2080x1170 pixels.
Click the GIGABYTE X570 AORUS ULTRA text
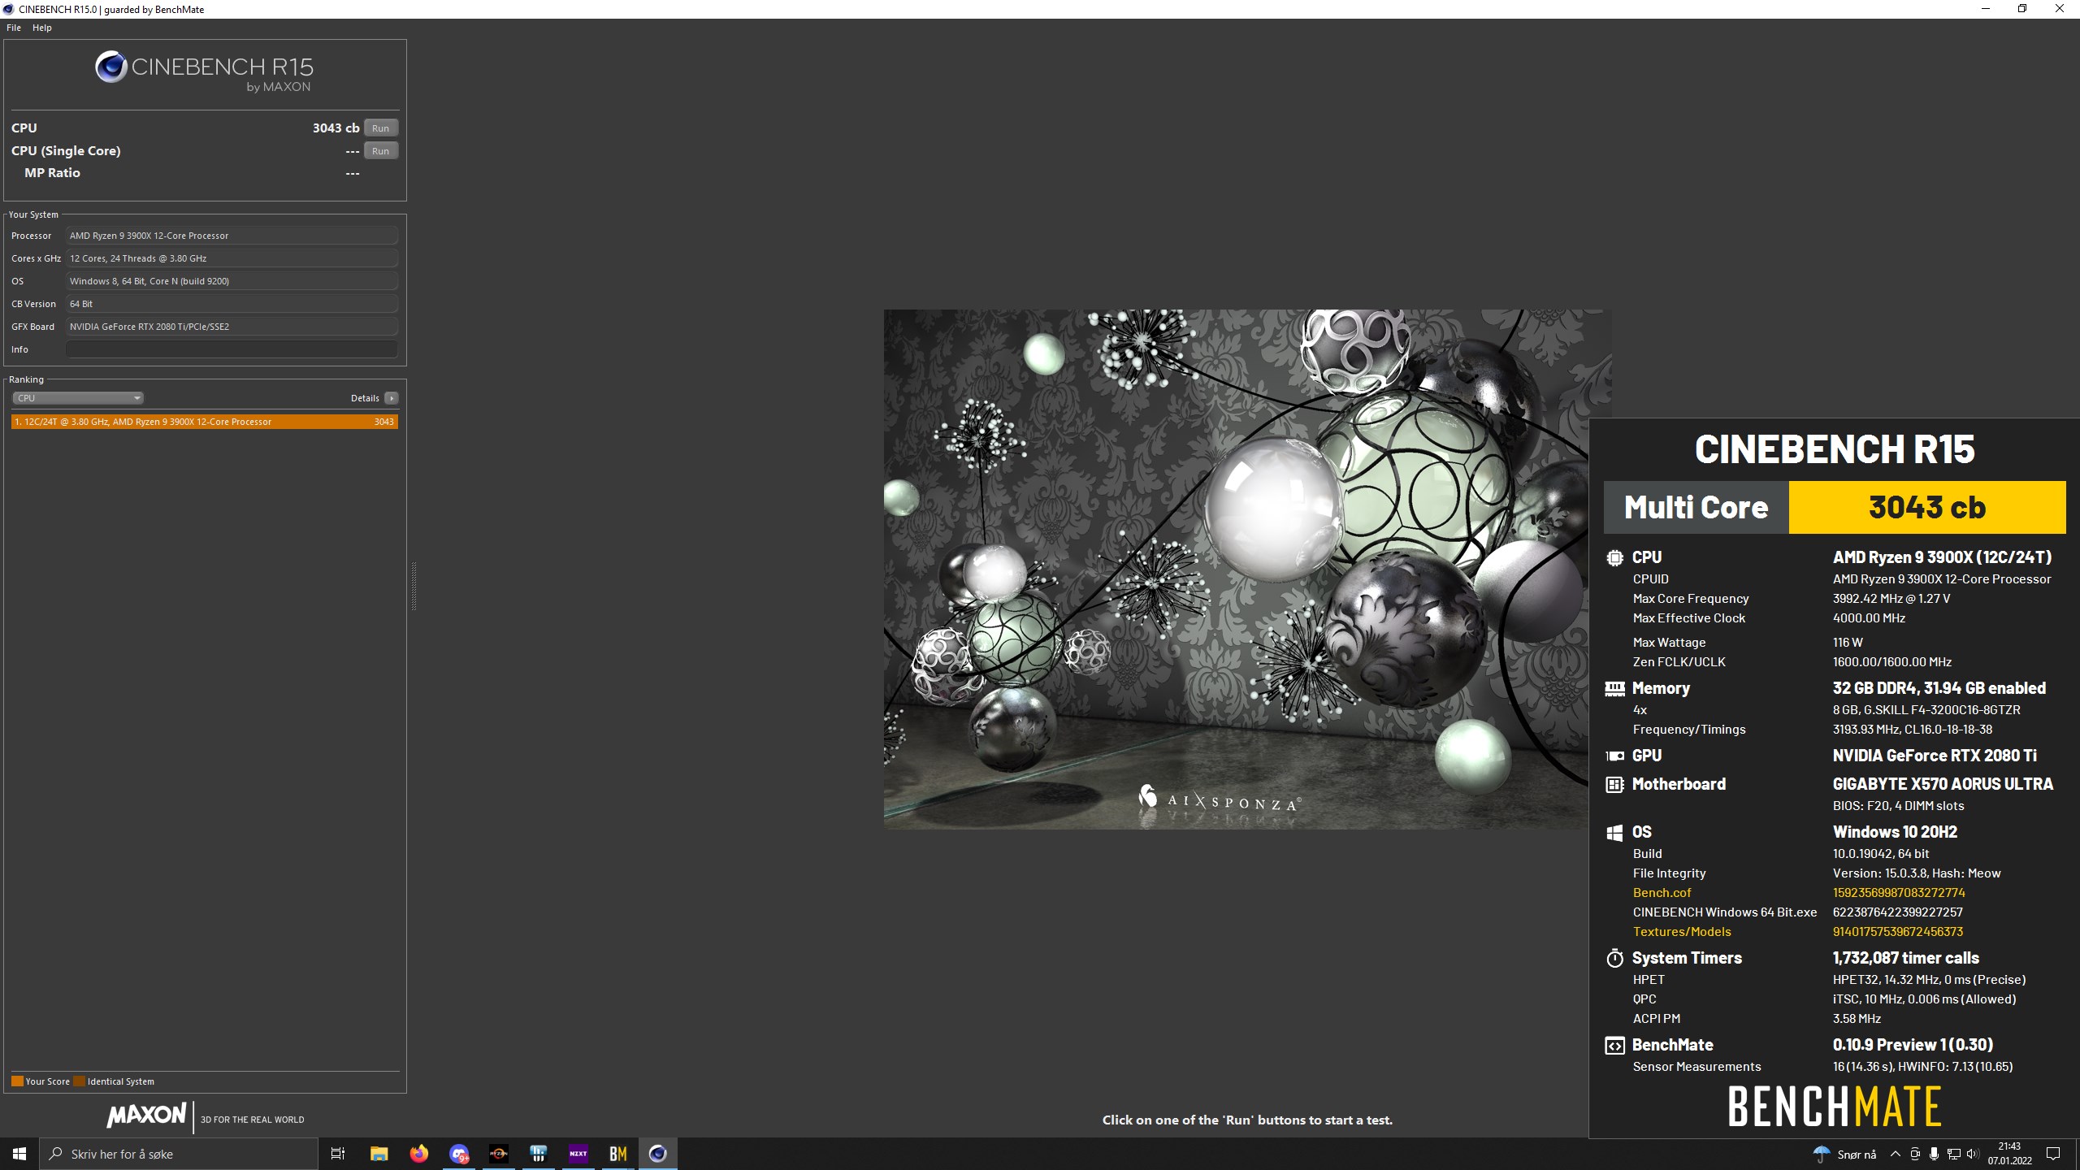(x=1943, y=784)
